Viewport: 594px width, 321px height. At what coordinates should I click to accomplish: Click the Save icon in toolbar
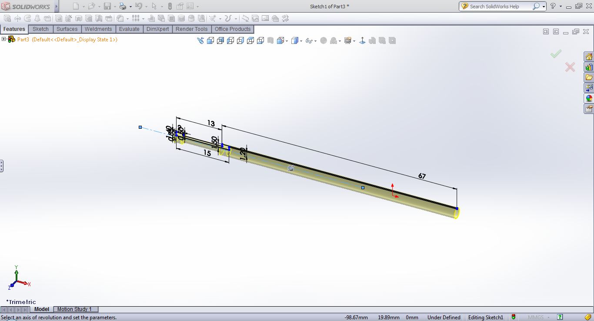point(107,7)
